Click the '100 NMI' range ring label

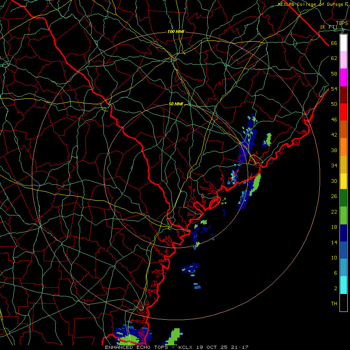click(176, 32)
